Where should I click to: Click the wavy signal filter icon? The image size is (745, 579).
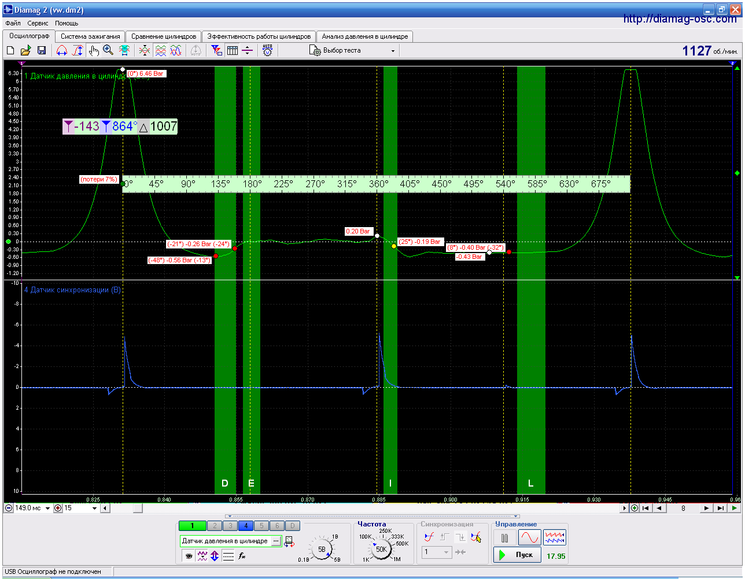pyautogui.click(x=202, y=556)
